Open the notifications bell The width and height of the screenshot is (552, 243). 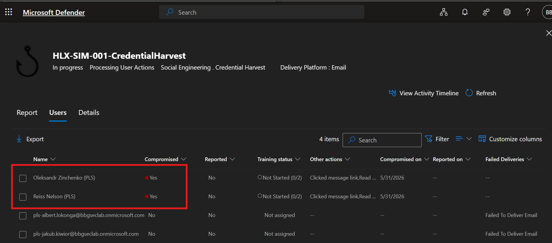tap(465, 12)
